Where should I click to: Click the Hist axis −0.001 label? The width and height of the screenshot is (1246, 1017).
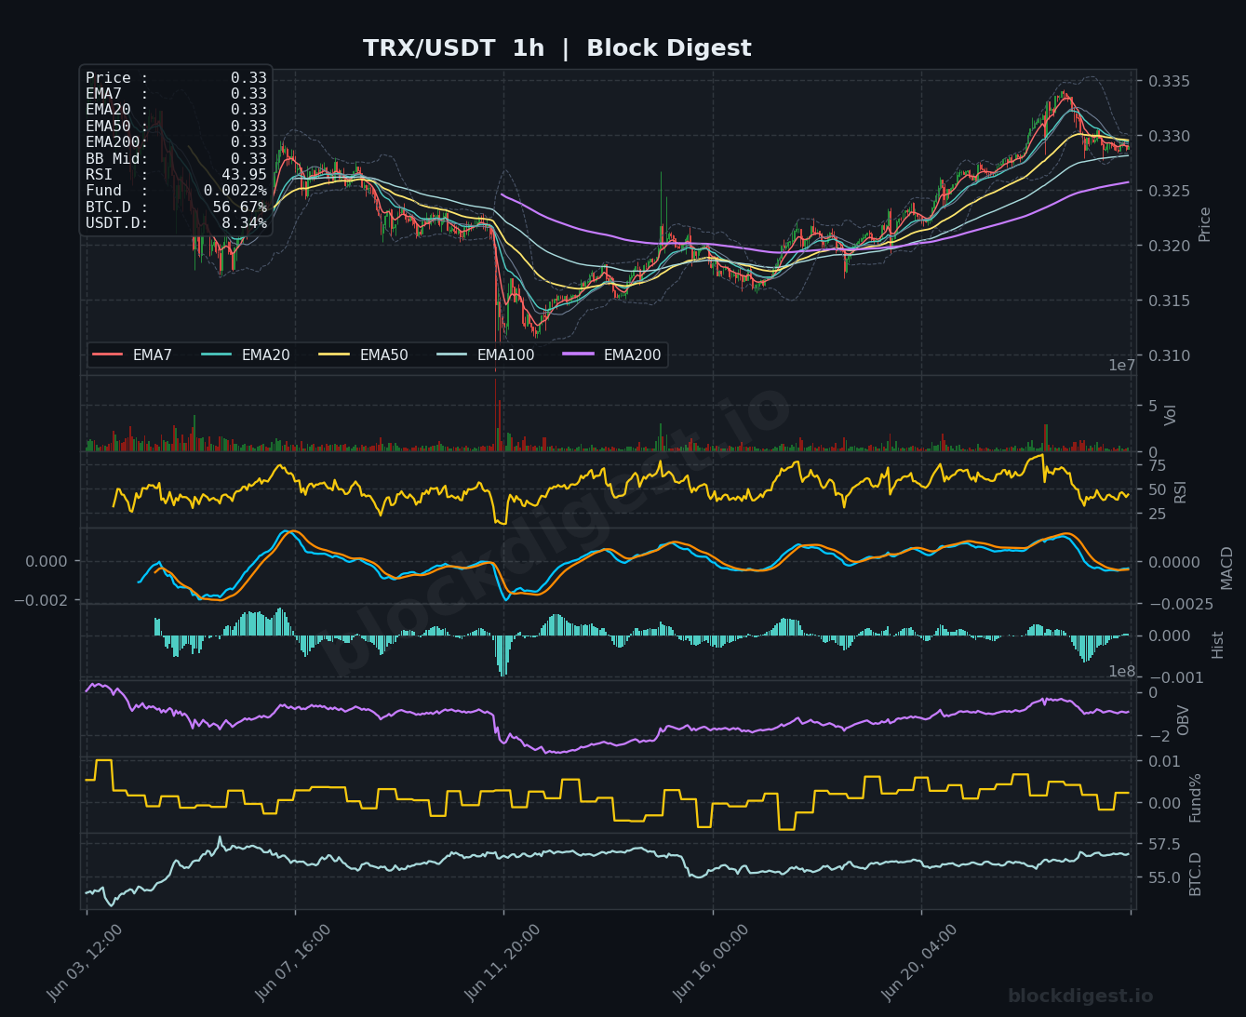[x=1176, y=677]
